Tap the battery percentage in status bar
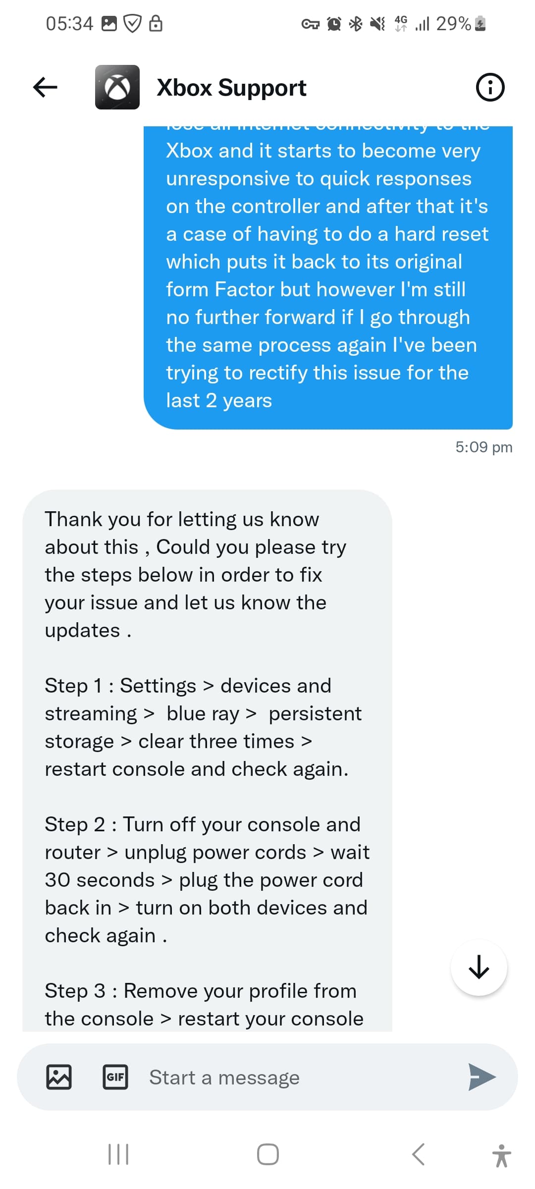The width and height of the screenshot is (535, 1189). 453,23
